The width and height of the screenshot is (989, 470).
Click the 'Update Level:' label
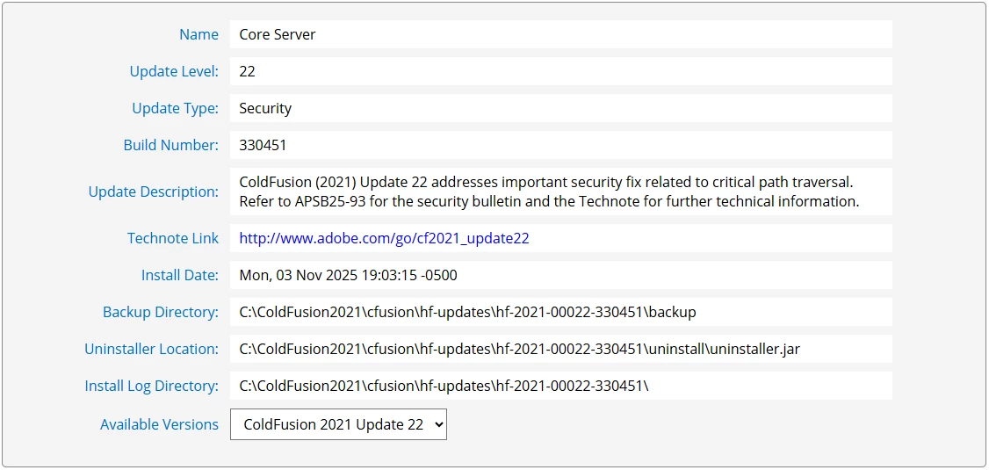pyautogui.click(x=174, y=71)
